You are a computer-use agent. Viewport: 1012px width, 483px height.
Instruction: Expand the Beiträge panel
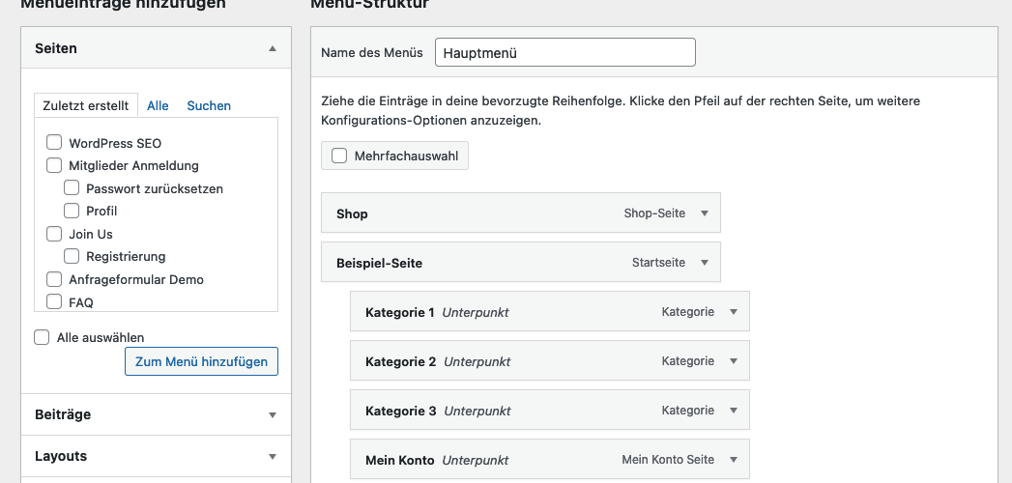(273, 414)
